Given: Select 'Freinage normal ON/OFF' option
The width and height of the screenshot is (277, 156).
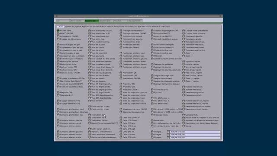Looking at the screenshot, I should 121,31.
